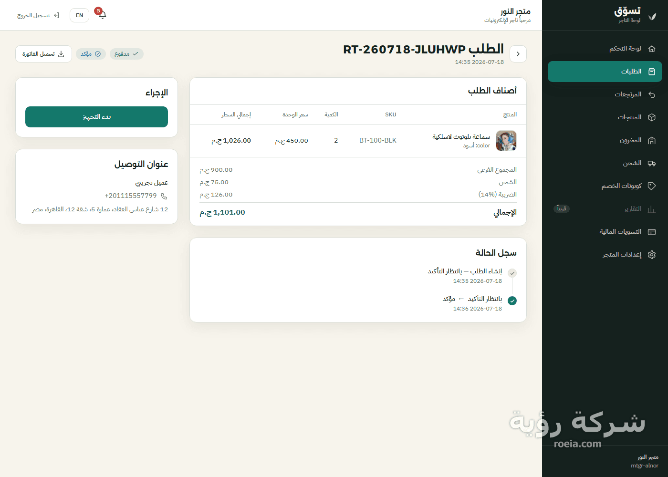The height and width of the screenshot is (477, 668).
Task: Click the store settings gear icon
Action: click(652, 255)
